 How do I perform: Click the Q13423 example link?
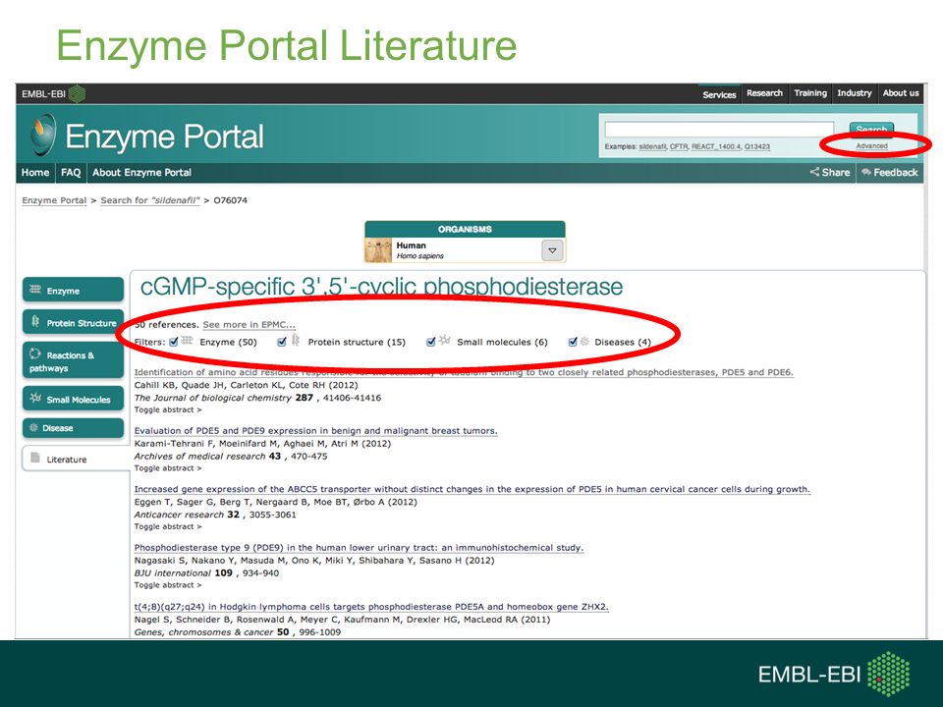point(757,146)
